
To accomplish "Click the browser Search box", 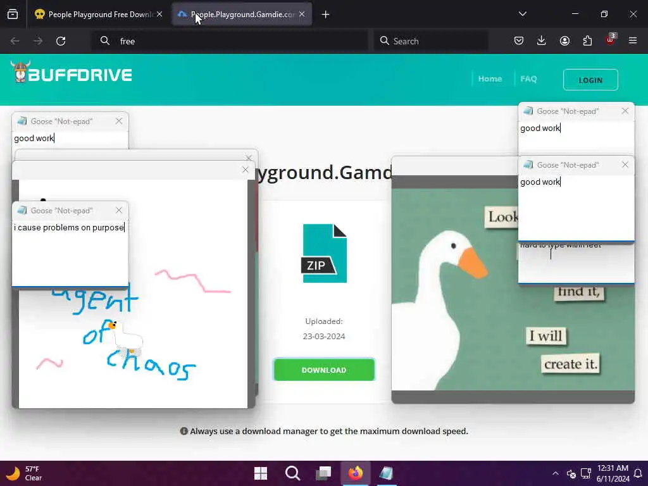I will pos(431,41).
